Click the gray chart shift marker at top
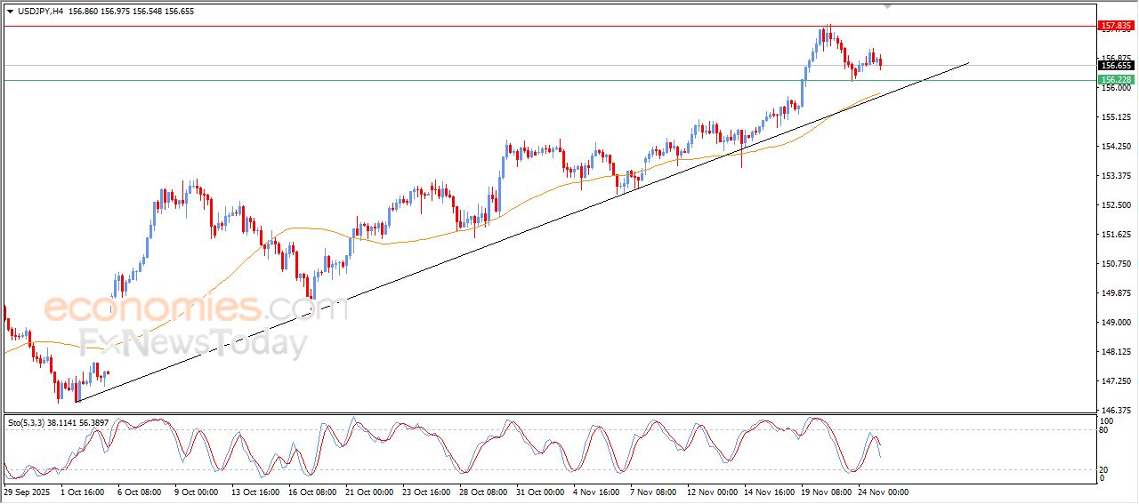This screenshot has height=504, width=1139. (x=886, y=5)
